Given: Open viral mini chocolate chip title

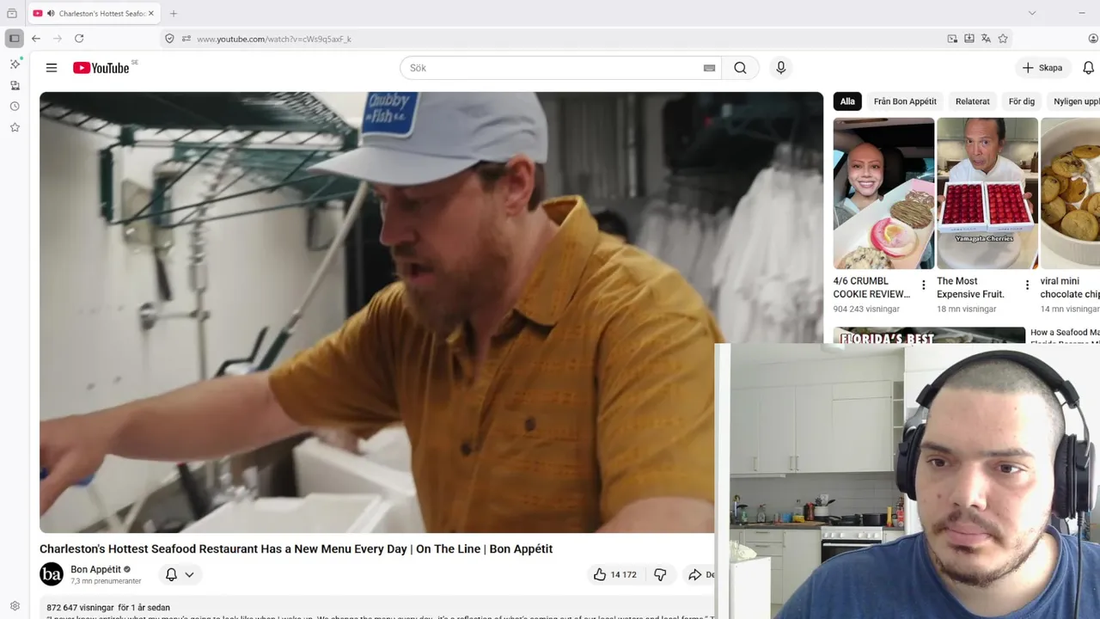Looking at the screenshot, I should point(1070,287).
